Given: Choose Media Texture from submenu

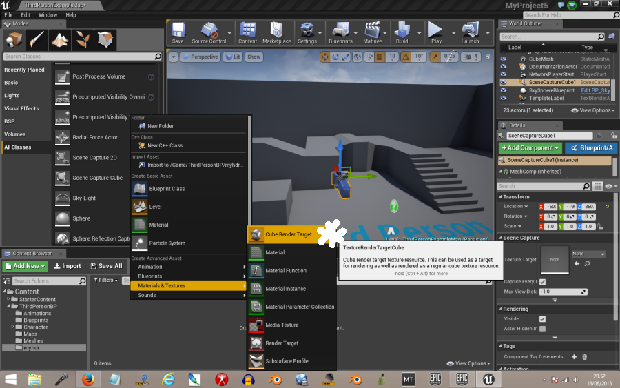Looking at the screenshot, I should tap(292, 325).
